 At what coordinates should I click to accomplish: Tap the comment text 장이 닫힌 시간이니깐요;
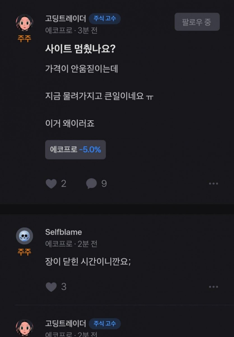(x=88, y=261)
